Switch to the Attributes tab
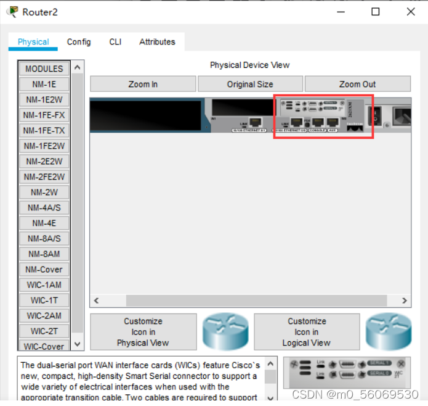The width and height of the screenshot is (428, 406). 157,42
